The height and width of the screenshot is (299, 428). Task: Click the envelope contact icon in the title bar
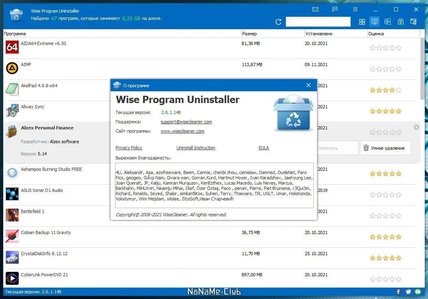(315, 9)
